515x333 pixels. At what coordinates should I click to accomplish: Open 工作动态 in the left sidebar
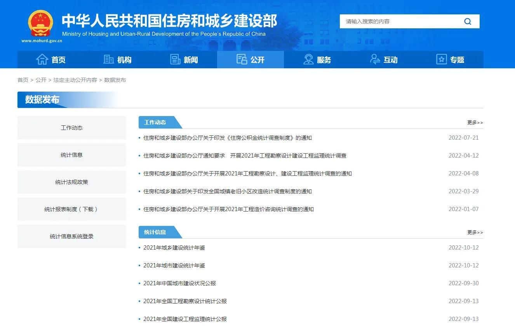point(72,128)
